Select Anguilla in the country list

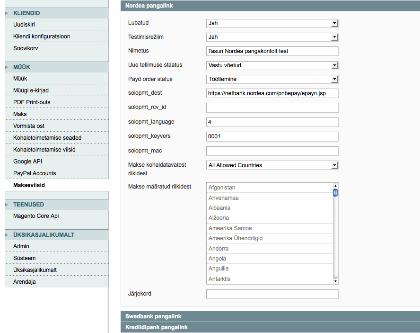tap(270, 269)
